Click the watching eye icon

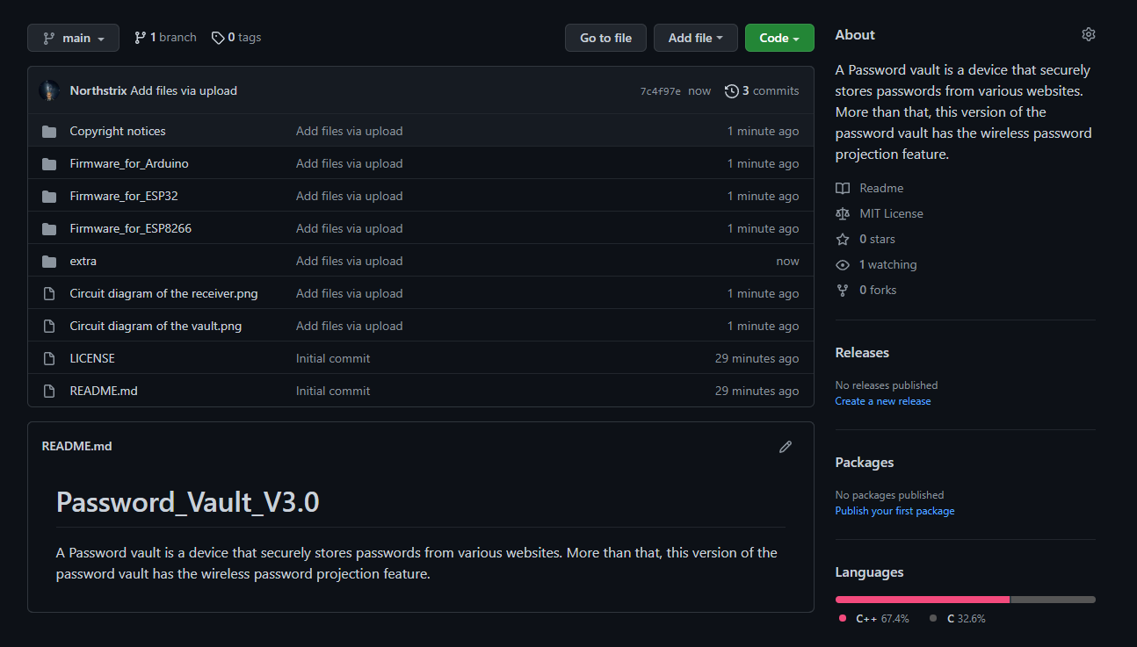[843, 264]
